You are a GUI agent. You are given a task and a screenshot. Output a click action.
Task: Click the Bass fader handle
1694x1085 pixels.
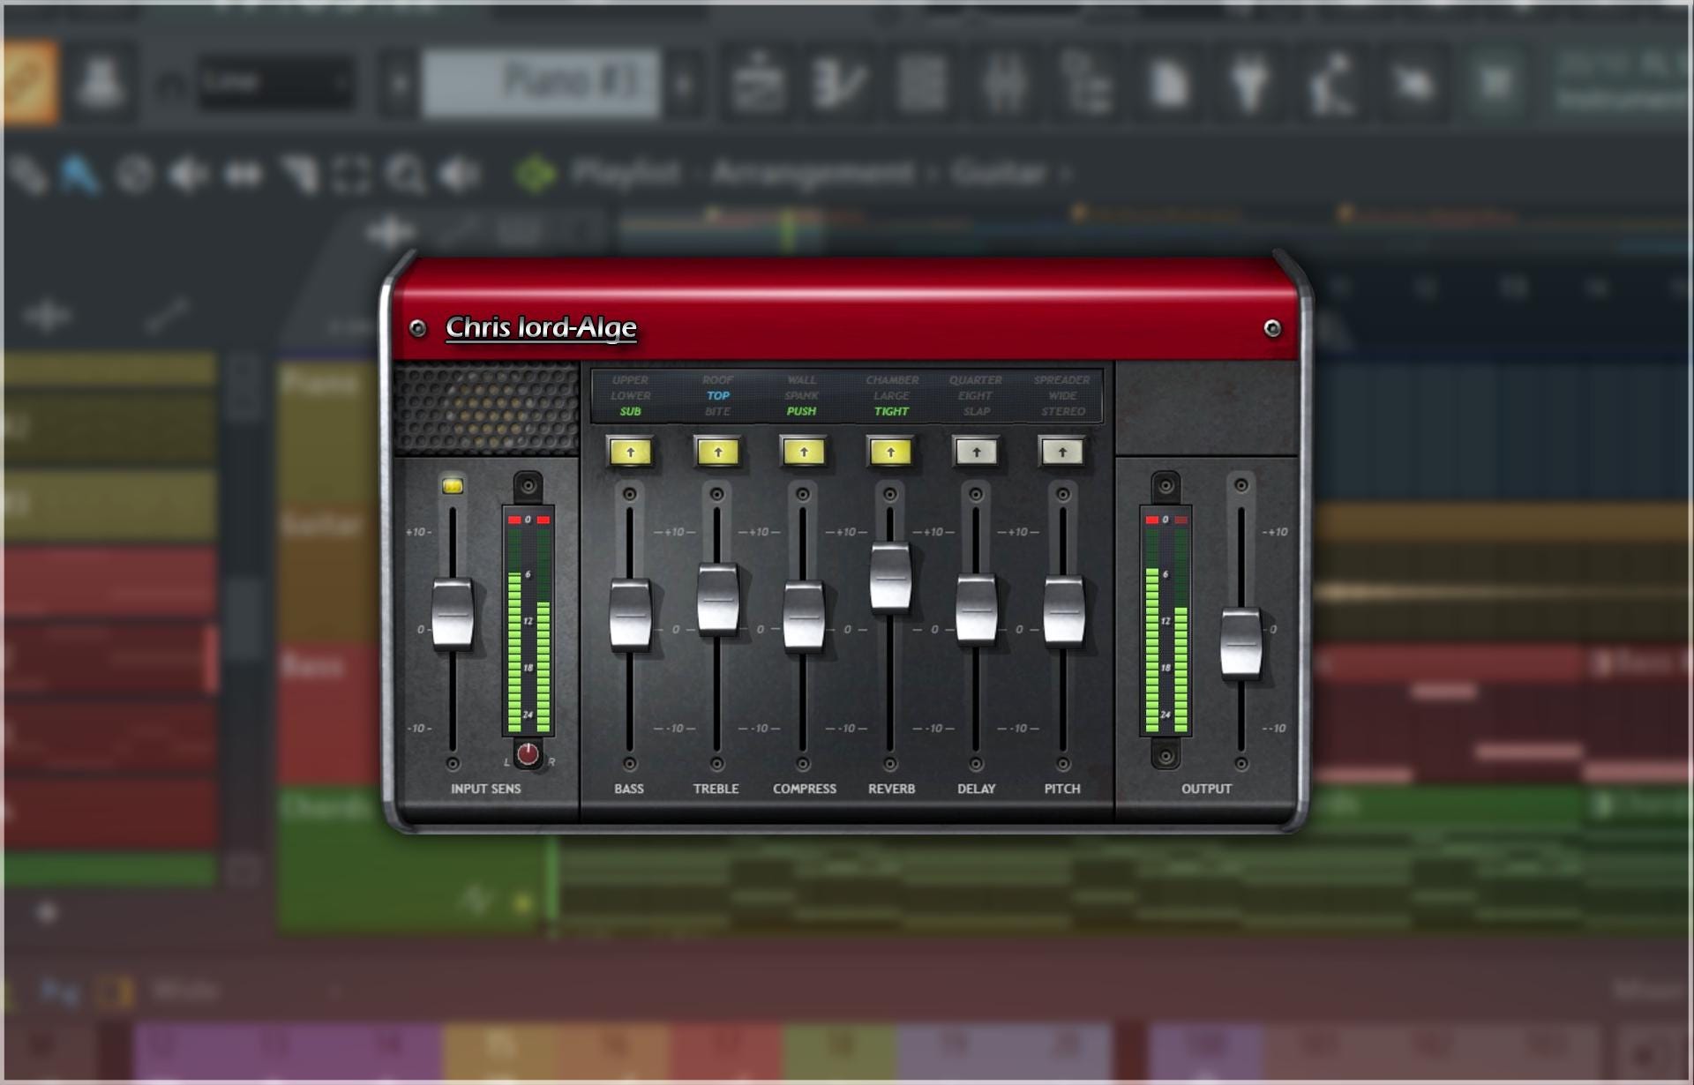[630, 615]
